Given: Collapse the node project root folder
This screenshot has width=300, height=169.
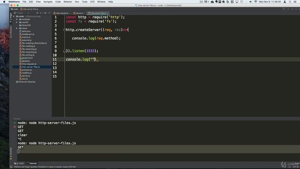Looking at the screenshot, I should click(14, 16).
